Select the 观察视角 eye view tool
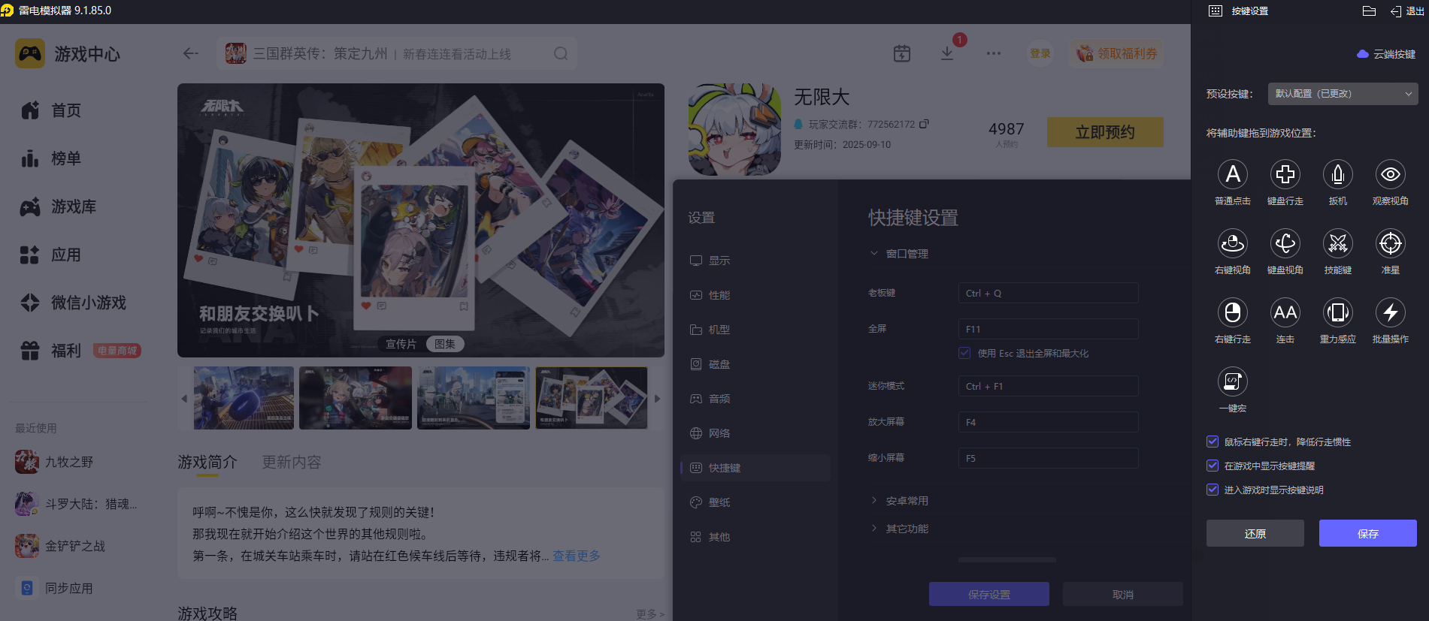The height and width of the screenshot is (621, 1429). [x=1391, y=174]
